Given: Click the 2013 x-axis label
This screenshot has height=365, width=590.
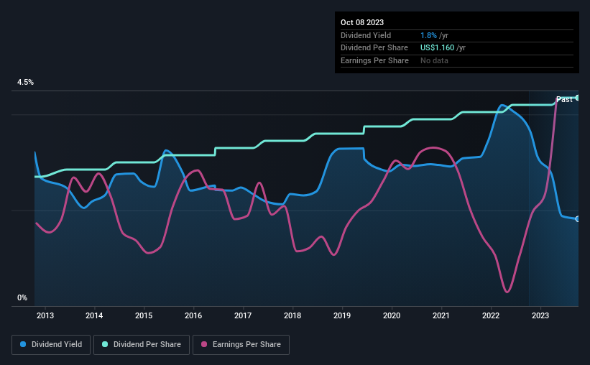Looking at the screenshot, I should [45, 315].
